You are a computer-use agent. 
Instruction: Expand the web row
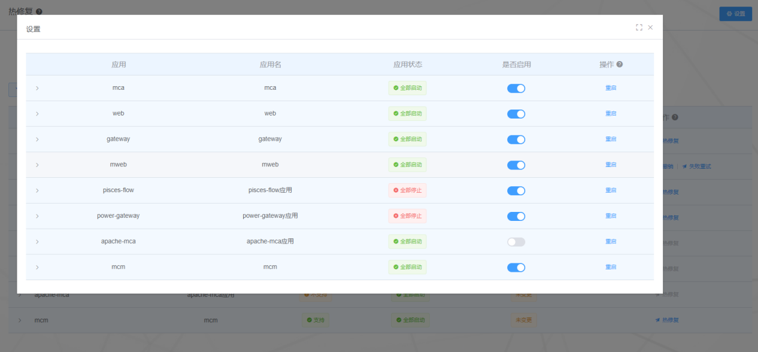tap(37, 114)
